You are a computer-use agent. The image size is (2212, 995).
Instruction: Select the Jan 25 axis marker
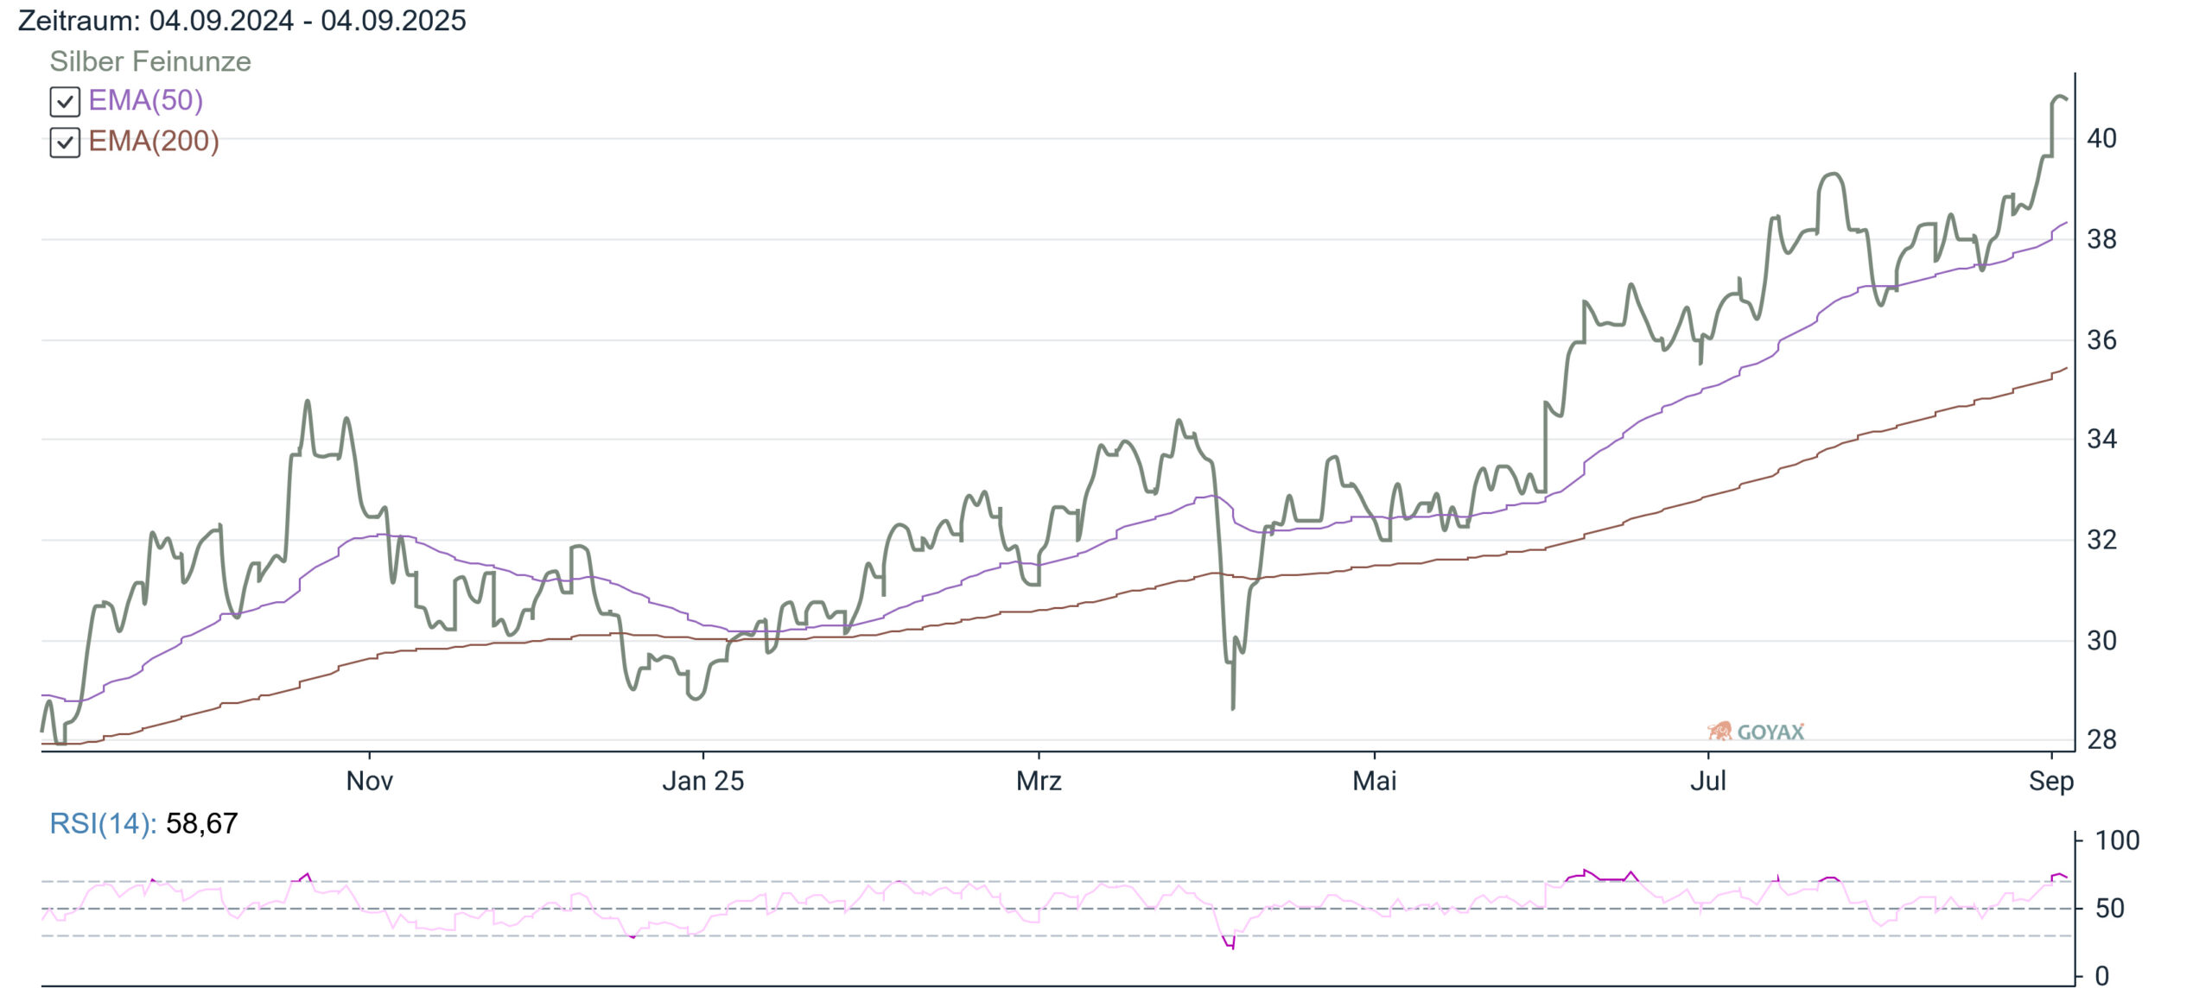tap(703, 781)
